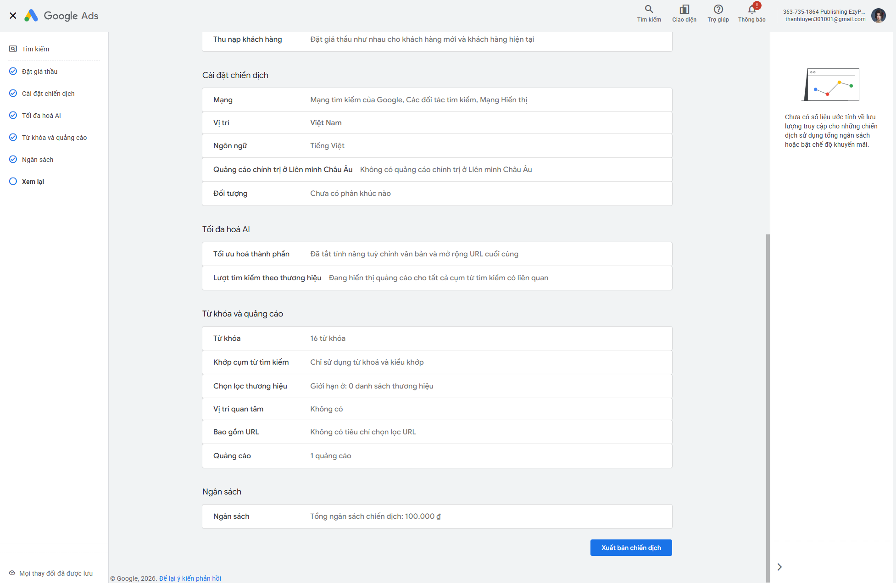
Task: Click the Đặt giá thầu completed checkmark
Action: click(13, 71)
